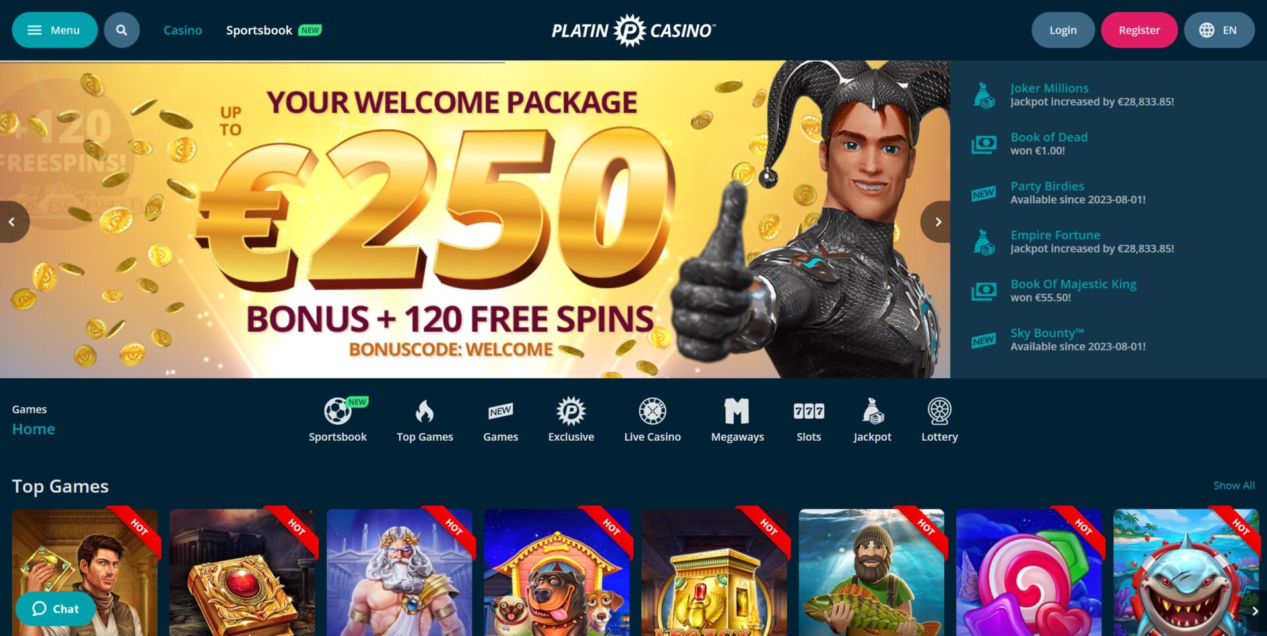Switch to the Casino tab
Image resolution: width=1267 pixels, height=636 pixels.
click(183, 30)
